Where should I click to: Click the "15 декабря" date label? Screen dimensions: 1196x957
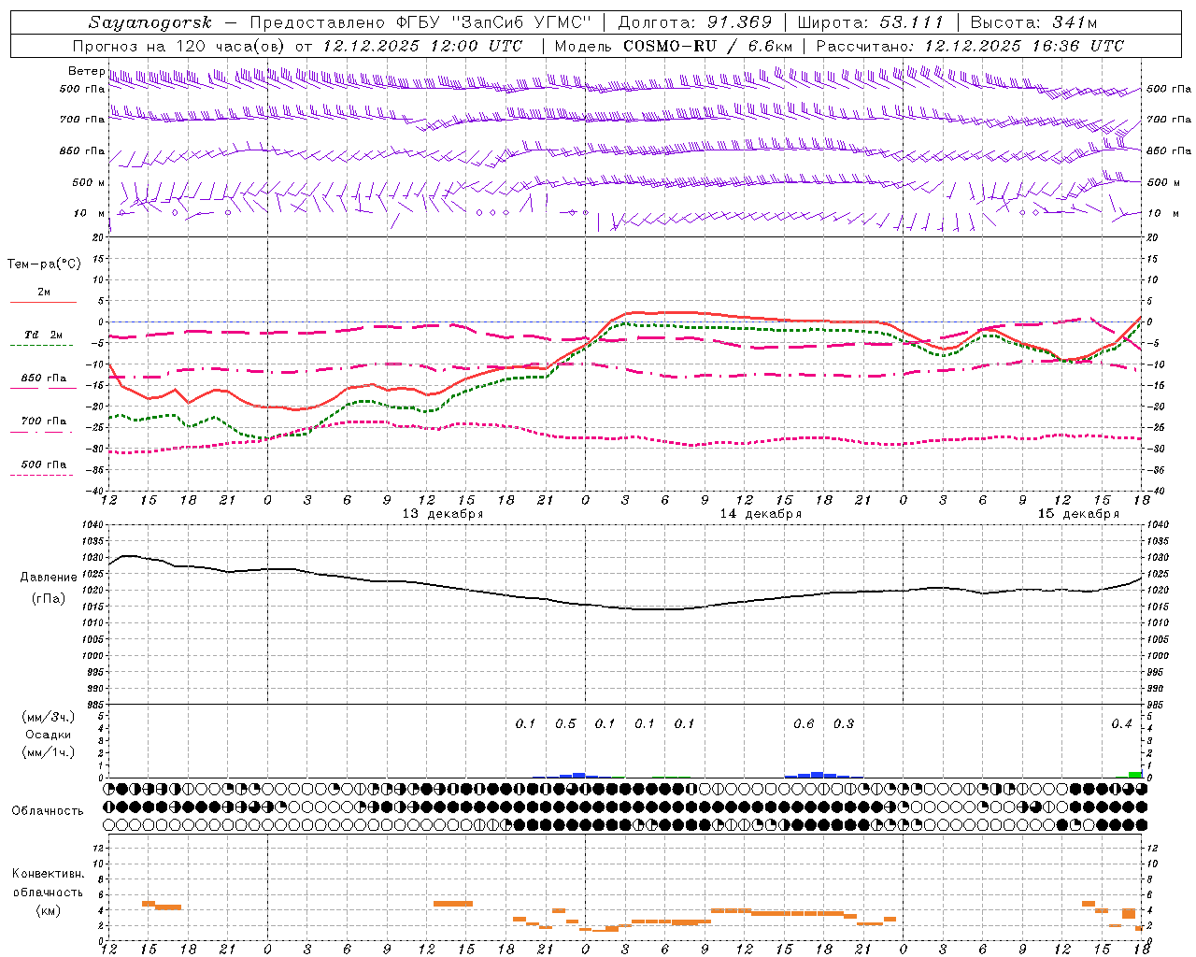(1078, 514)
